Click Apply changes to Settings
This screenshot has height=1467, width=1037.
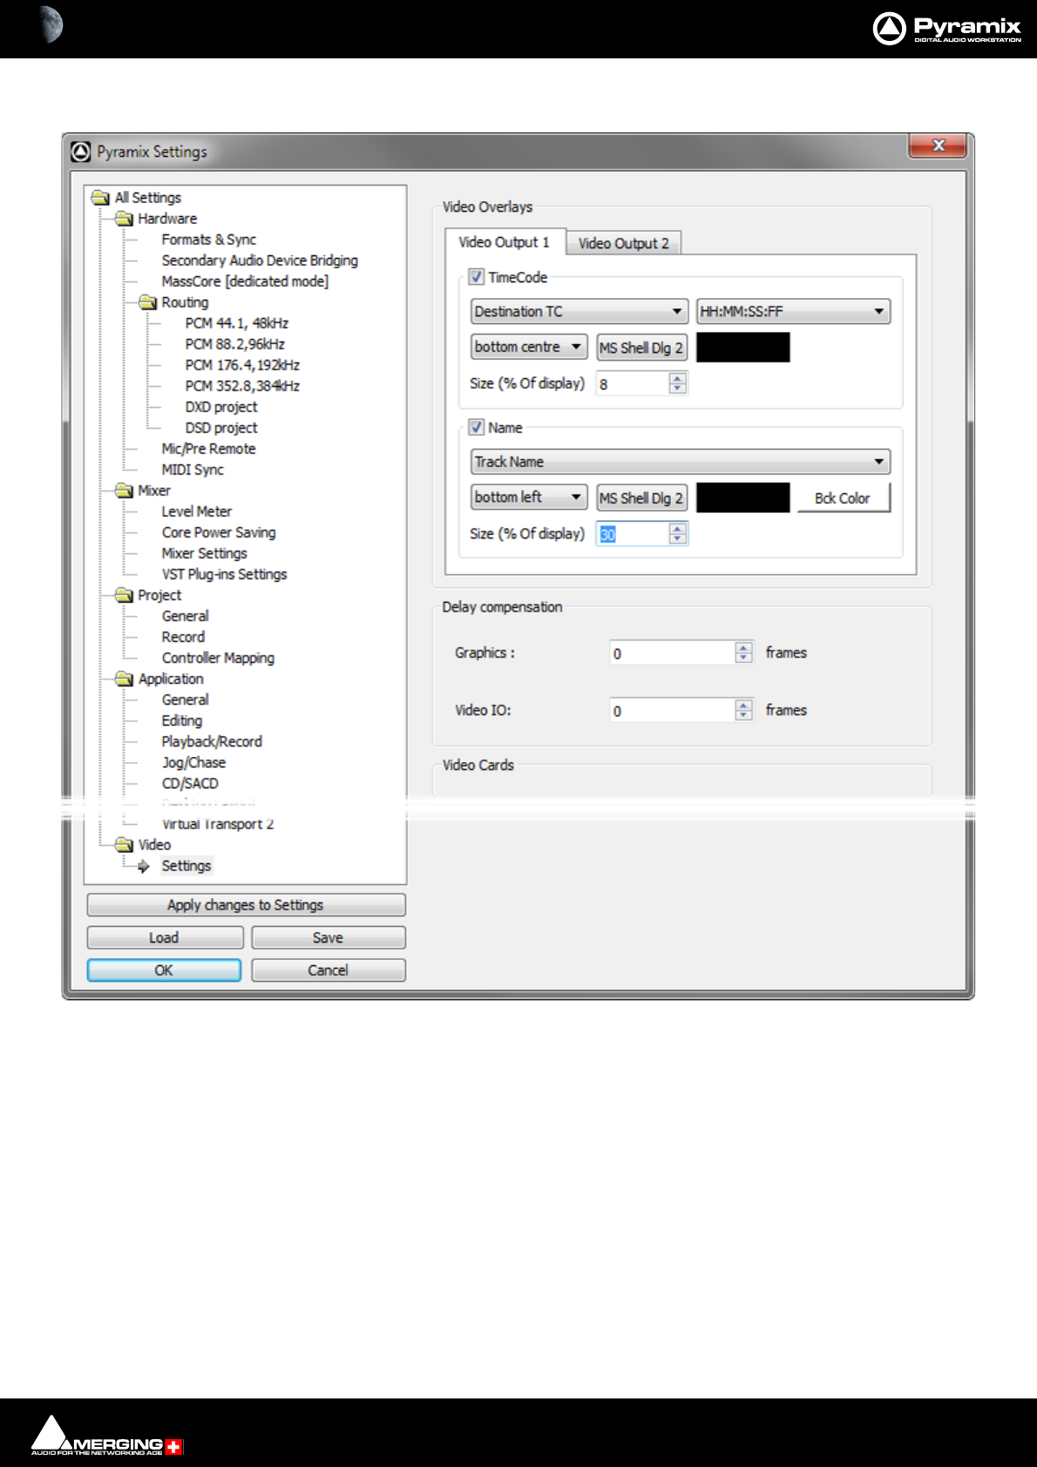tap(246, 905)
